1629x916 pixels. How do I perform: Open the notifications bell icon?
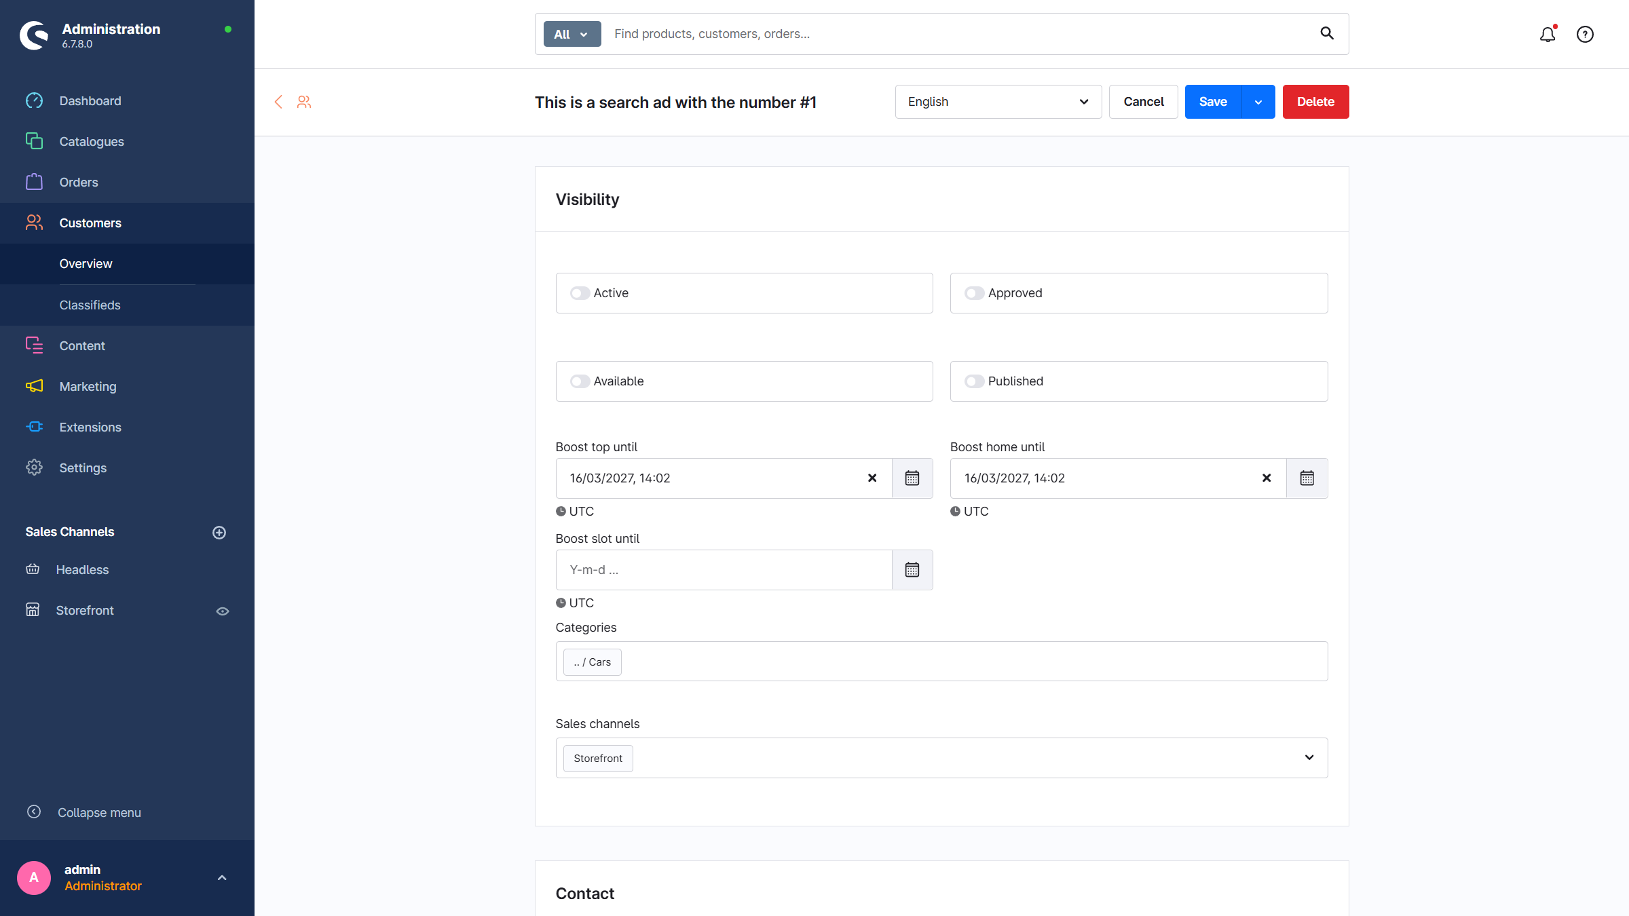(x=1547, y=34)
